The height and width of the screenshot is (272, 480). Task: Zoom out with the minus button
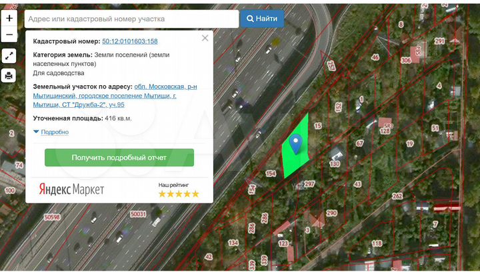[x=9, y=35]
